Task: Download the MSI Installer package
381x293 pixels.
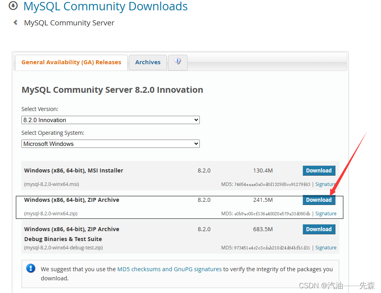Action: pyautogui.click(x=319, y=170)
